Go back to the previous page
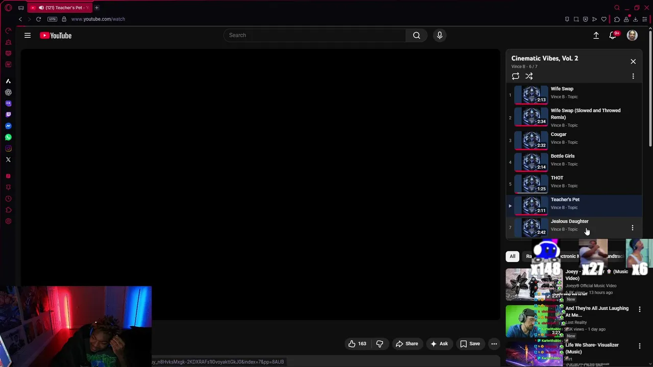The width and height of the screenshot is (653, 367). coord(20,19)
